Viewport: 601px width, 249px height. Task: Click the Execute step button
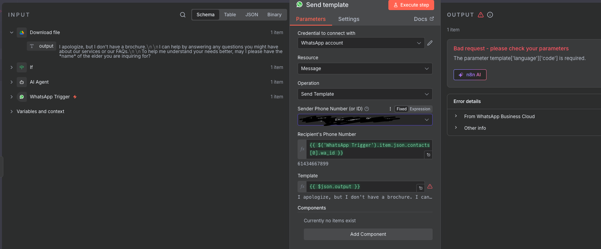point(411,5)
